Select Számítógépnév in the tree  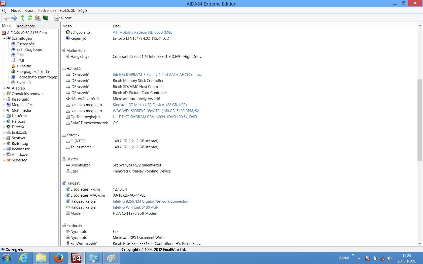coord(29,50)
